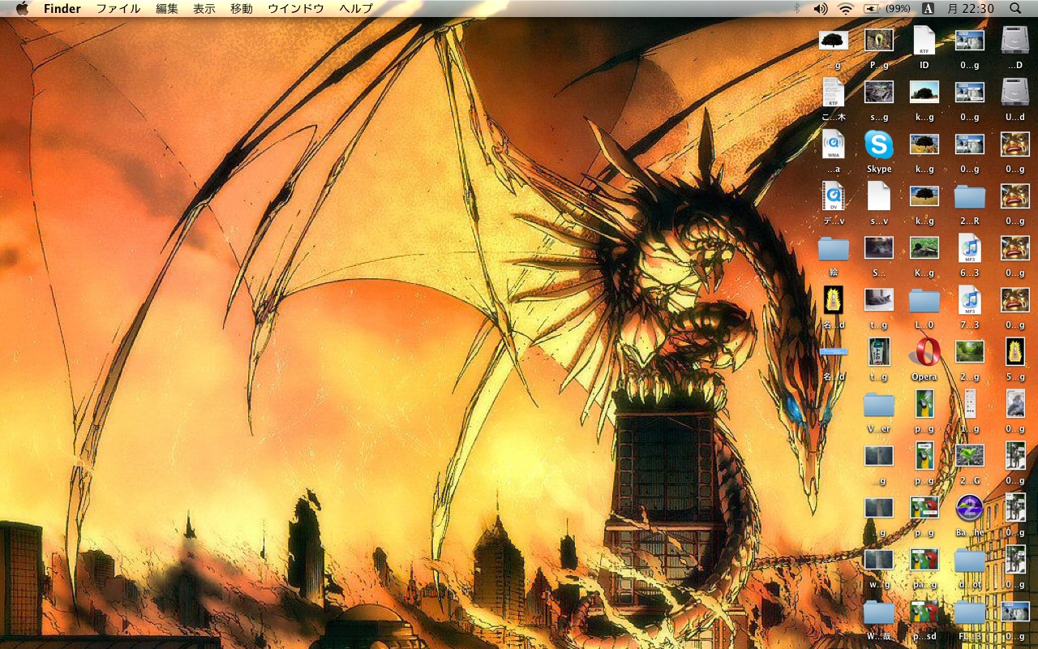Image resolution: width=1038 pixels, height=649 pixels.
Task: Open the 表示 menu
Action: pos(204,8)
